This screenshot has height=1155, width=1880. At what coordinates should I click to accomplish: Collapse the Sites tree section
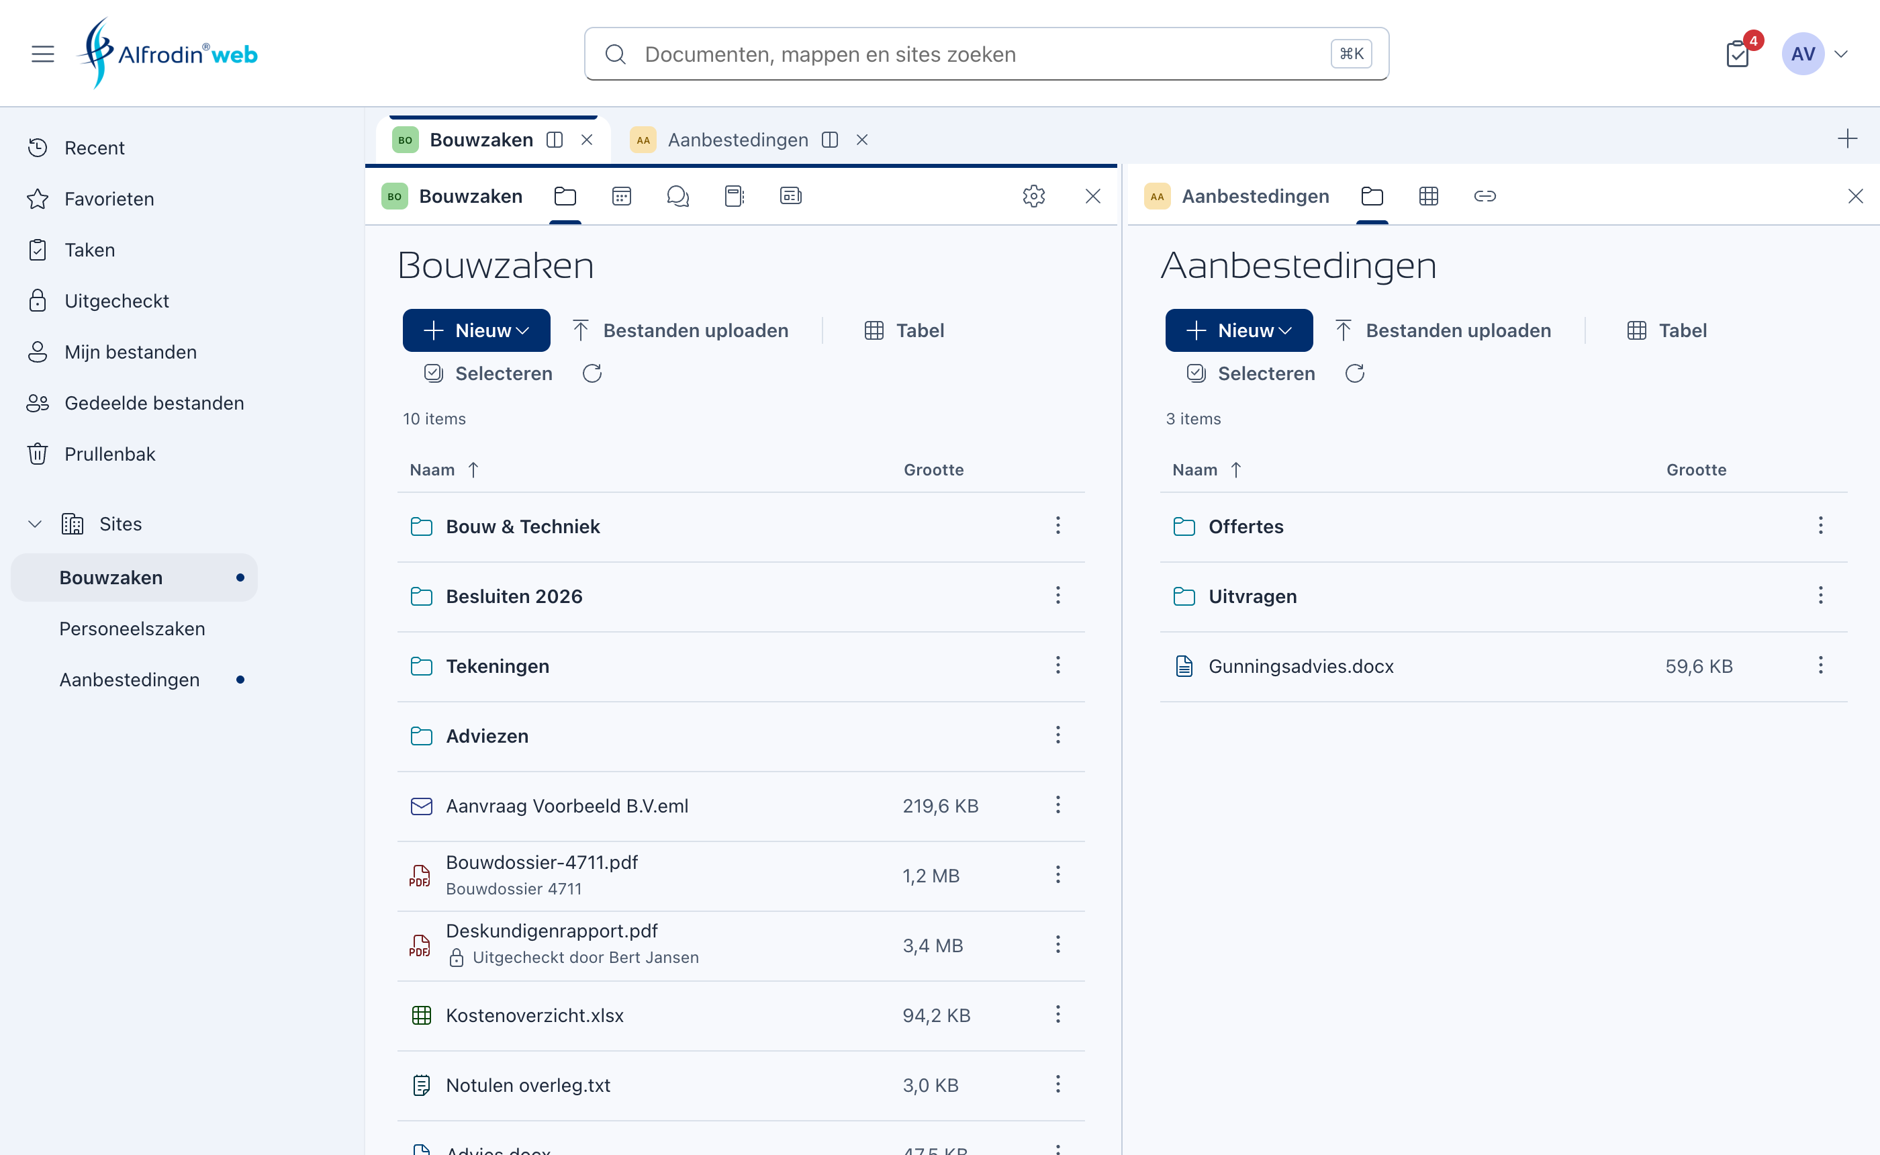pos(34,524)
